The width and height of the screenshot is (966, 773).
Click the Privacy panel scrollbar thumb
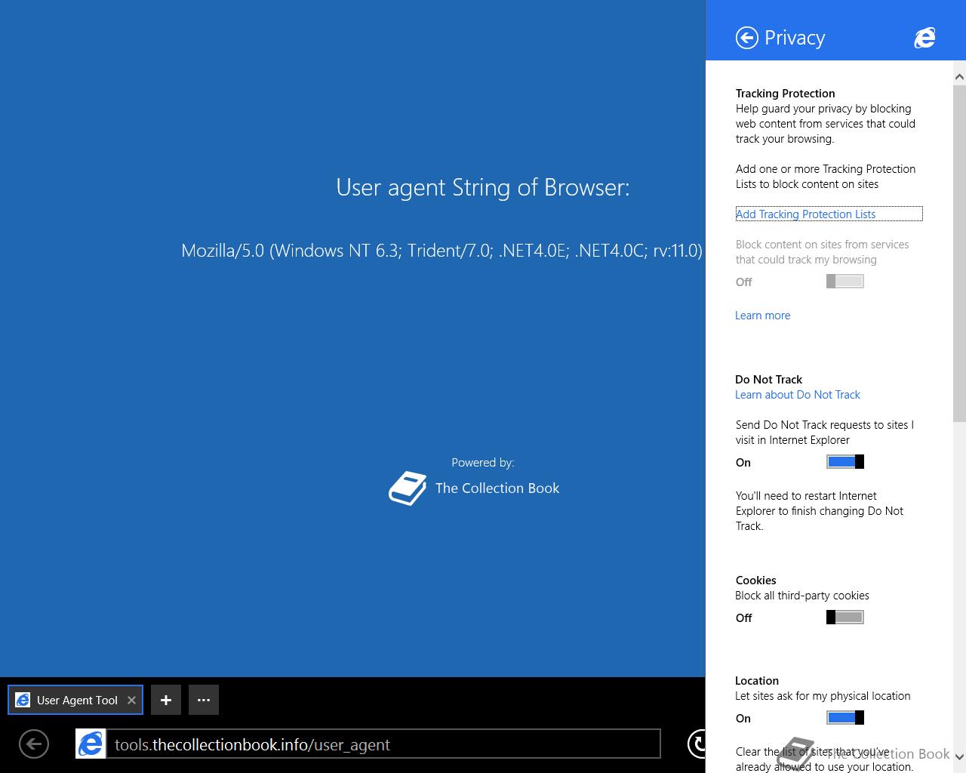[959, 254]
